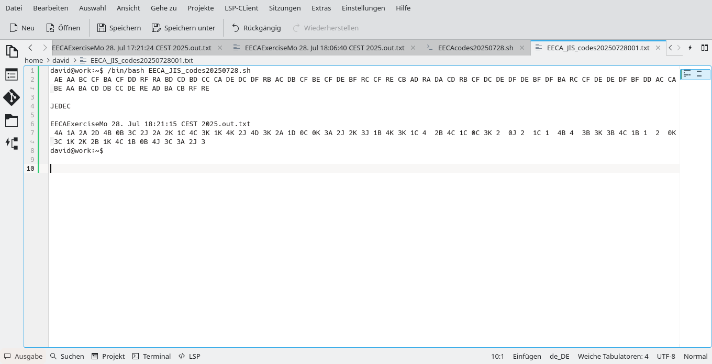Image resolution: width=712 pixels, height=364 pixels.
Task: Click the document minimap preview
Action: coord(695,74)
